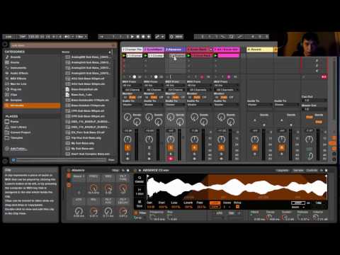Click the Add Folder link in Places
Screen dimensions: 340x255
19,149
